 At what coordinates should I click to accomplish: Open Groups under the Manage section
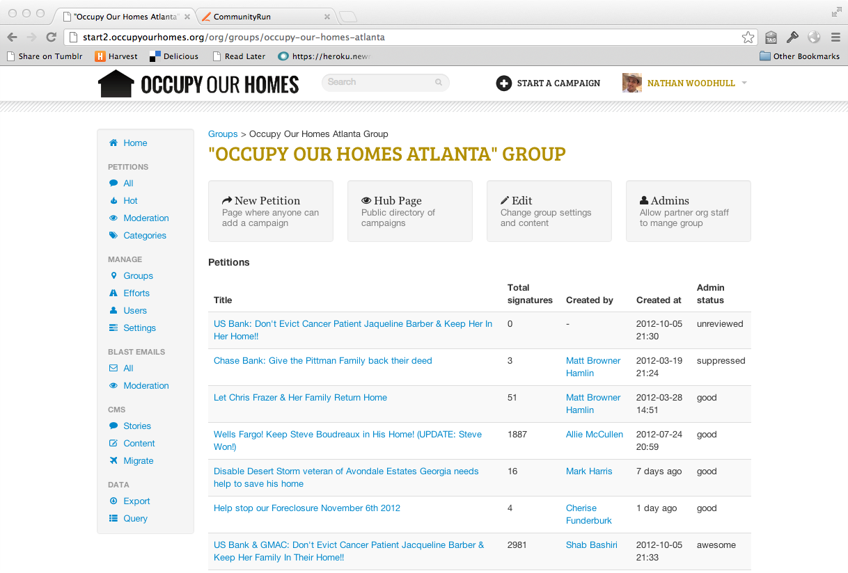tap(138, 276)
